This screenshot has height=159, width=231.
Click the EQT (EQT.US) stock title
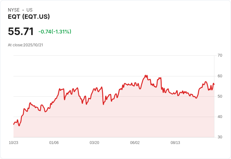pos(29,17)
